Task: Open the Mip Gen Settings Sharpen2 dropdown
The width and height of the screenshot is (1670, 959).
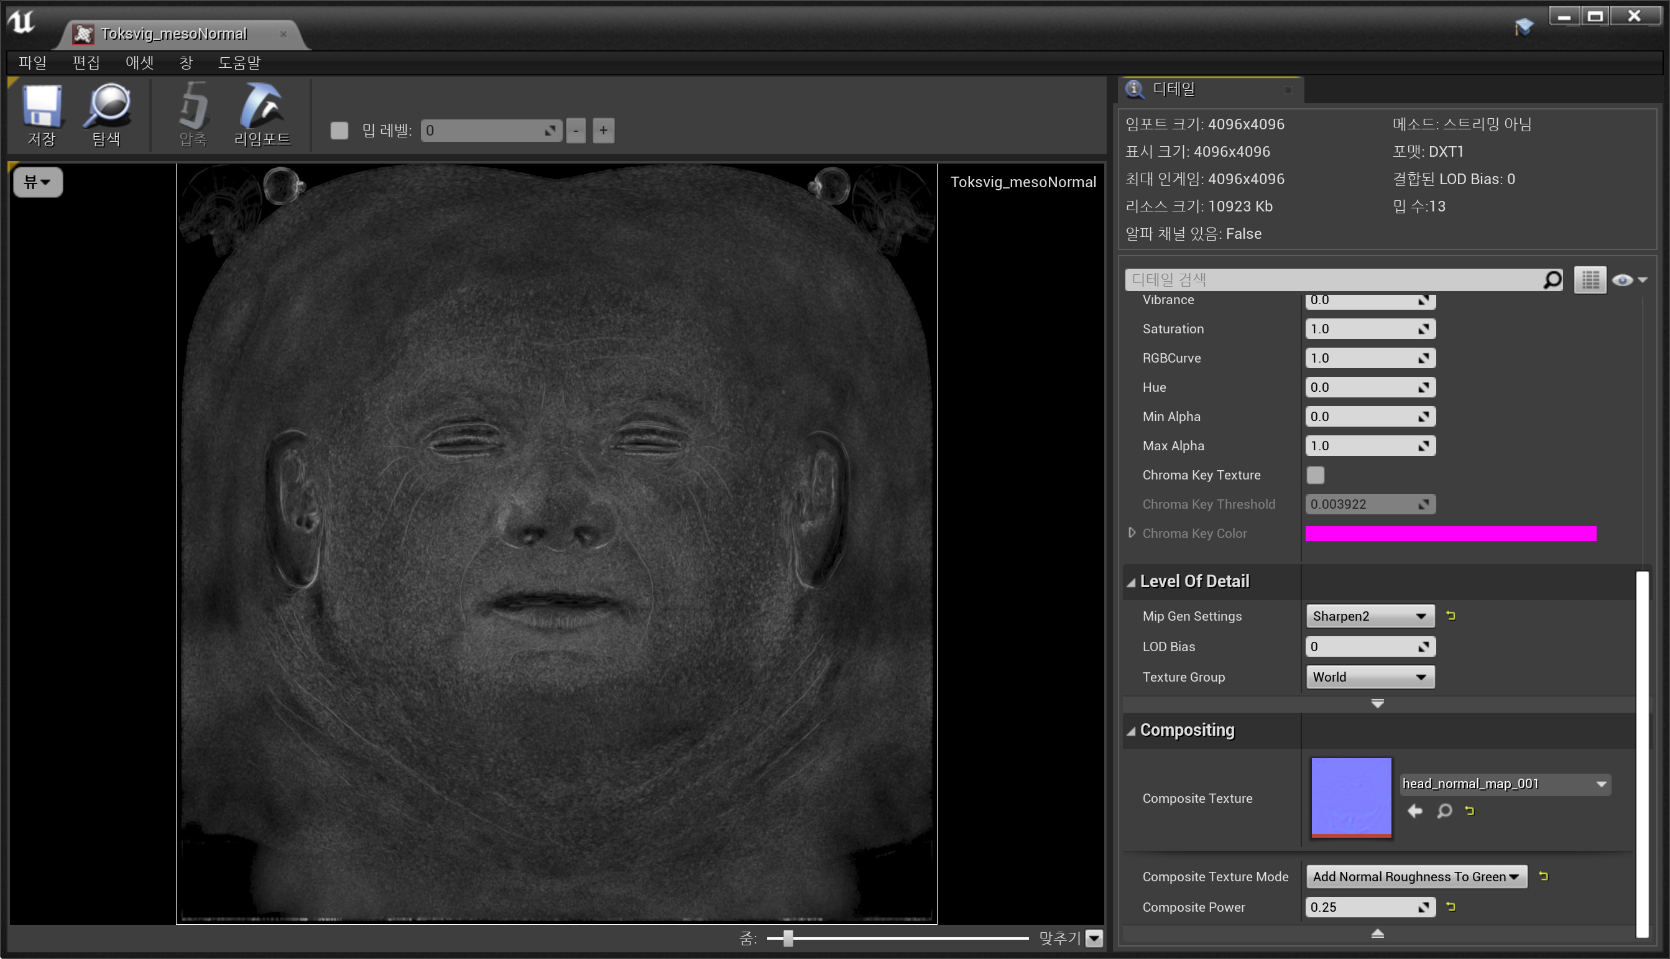Action: click(x=1370, y=616)
